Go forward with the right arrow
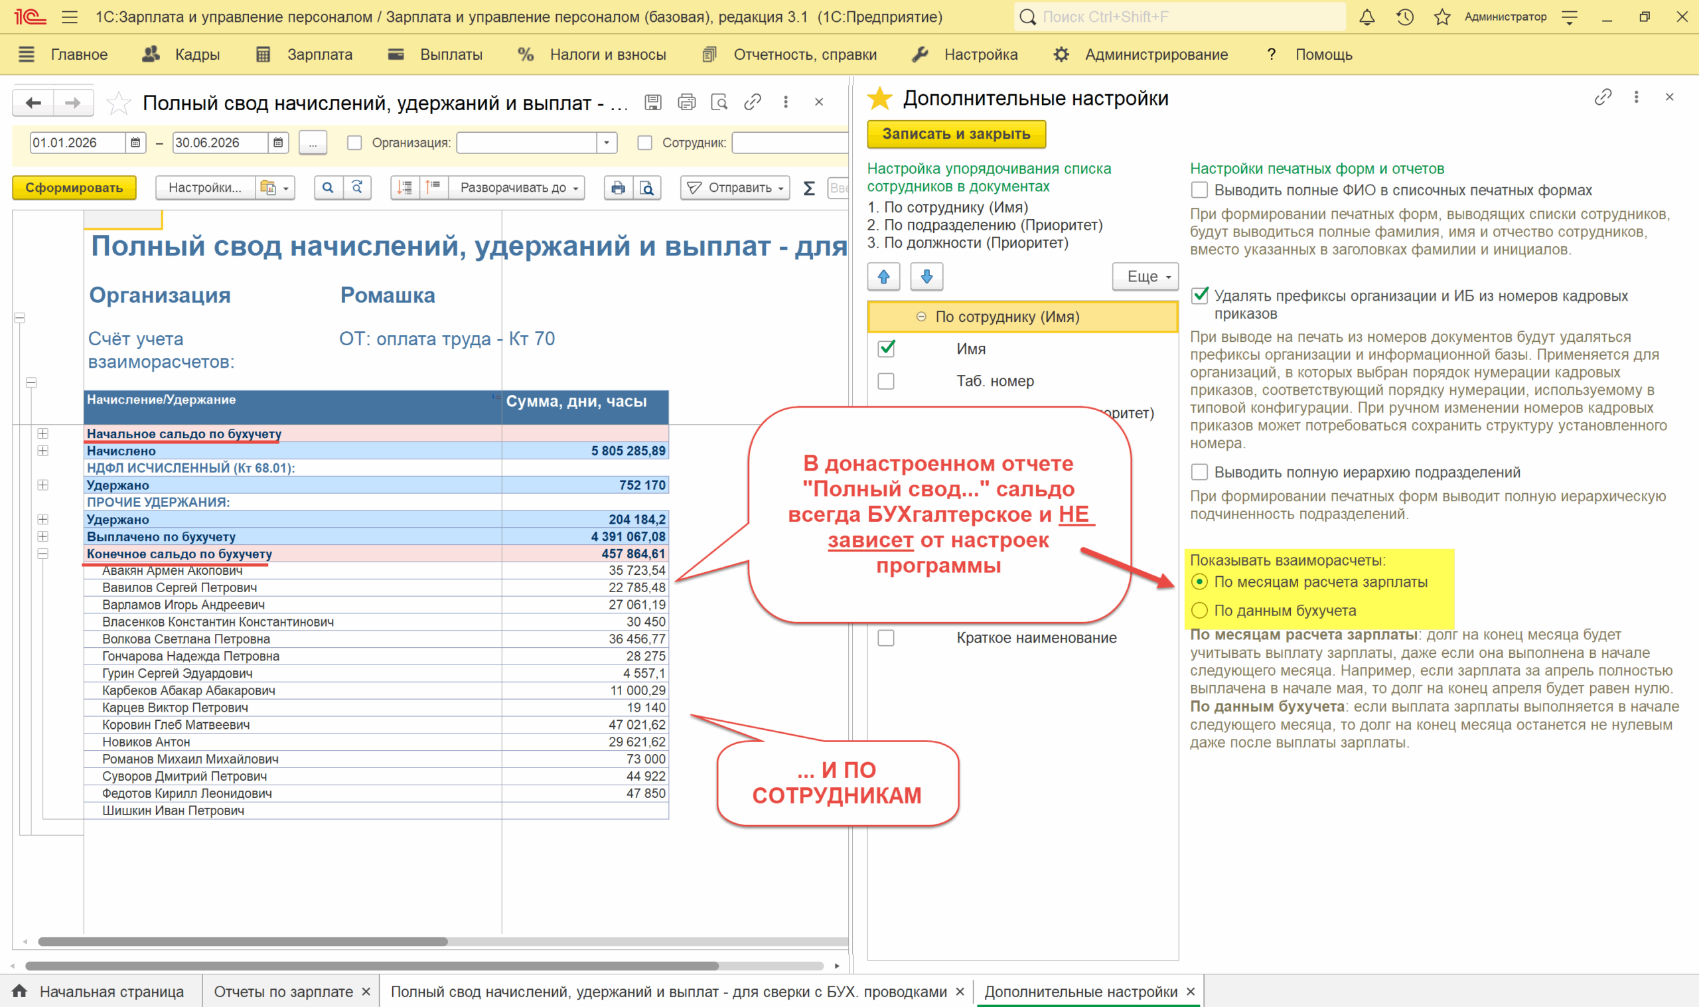 coord(73,103)
